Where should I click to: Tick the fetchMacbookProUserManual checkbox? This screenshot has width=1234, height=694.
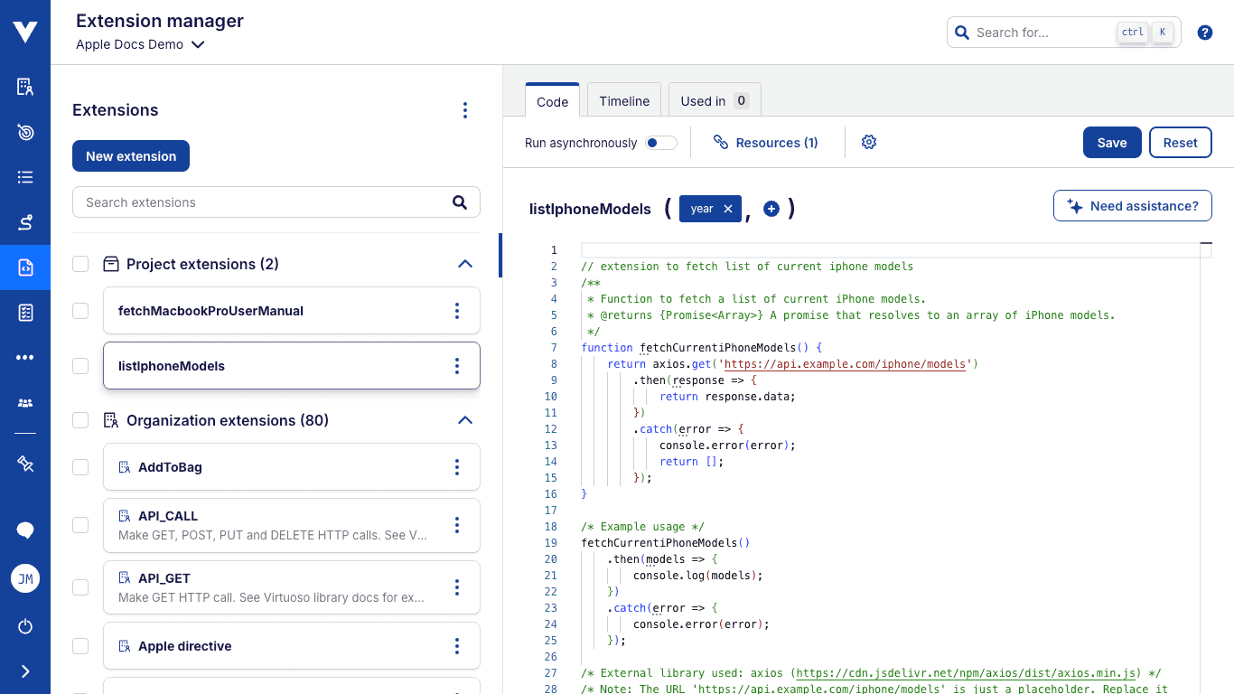pyautogui.click(x=80, y=311)
